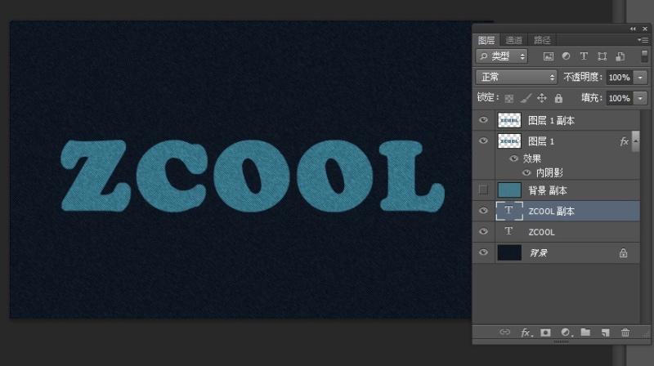The image size is (654, 366).
Task: Click the ZCOOL text on canvas
Action: (253, 176)
